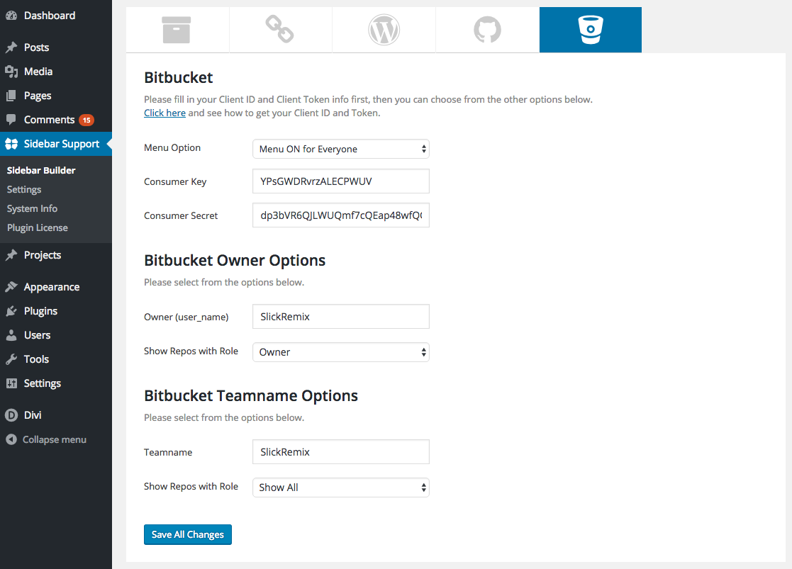Click the Teamname input field

[x=341, y=452]
